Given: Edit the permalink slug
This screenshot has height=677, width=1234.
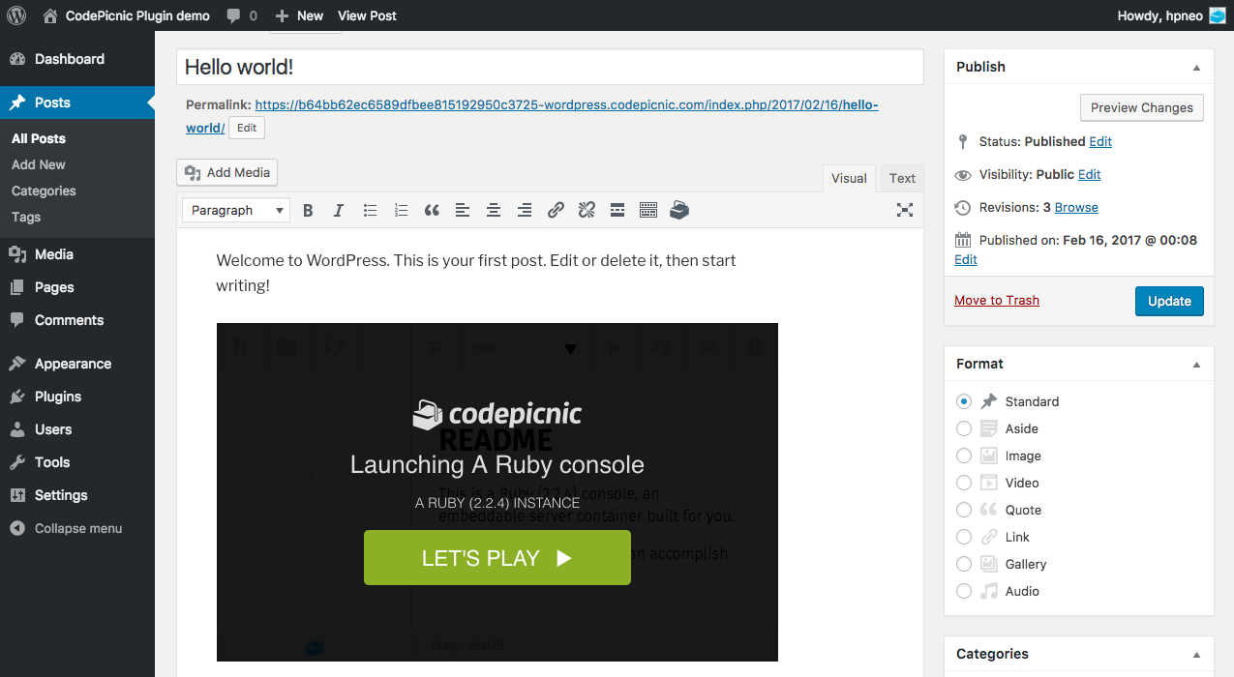Looking at the screenshot, I should point(247,128).
